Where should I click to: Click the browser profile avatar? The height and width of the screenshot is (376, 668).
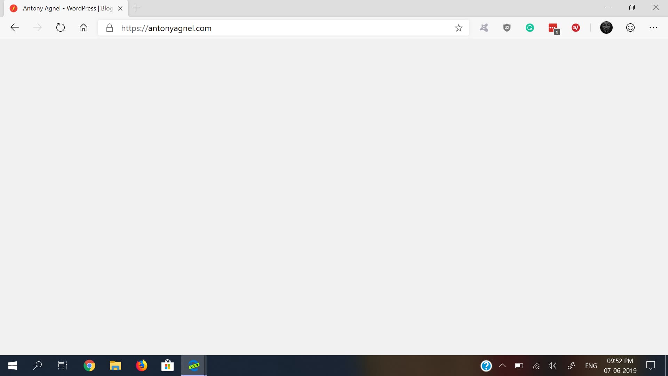point(606,28)
